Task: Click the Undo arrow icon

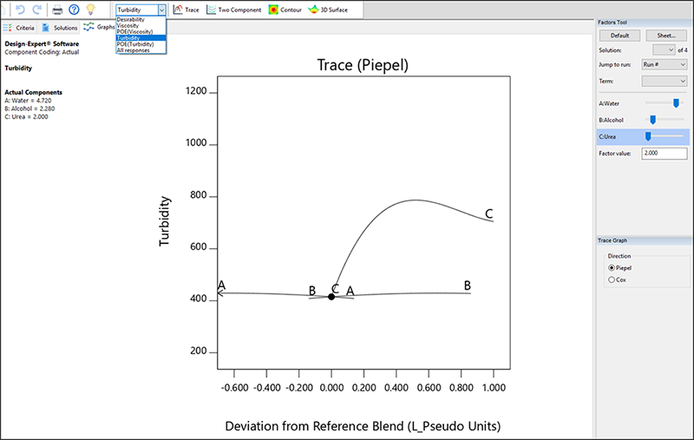Action: (19, 10)
